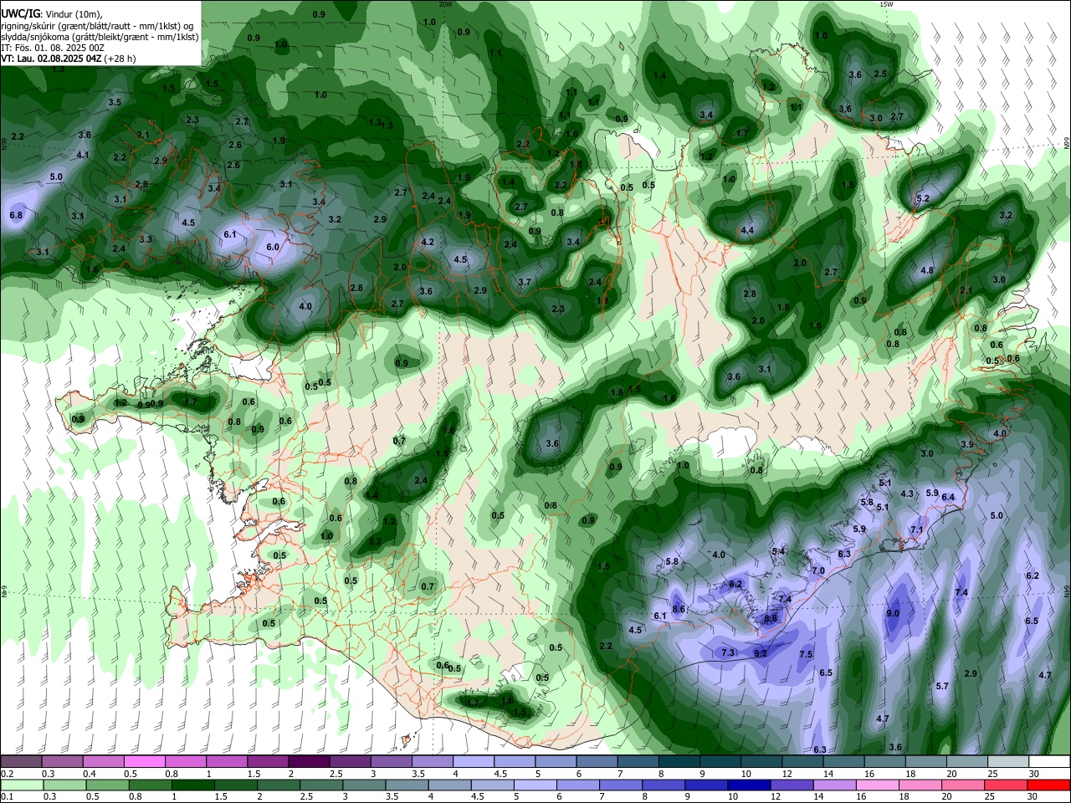
Task: Select the bright magenta snow legend swatch
Action: [x=144, y=761]
